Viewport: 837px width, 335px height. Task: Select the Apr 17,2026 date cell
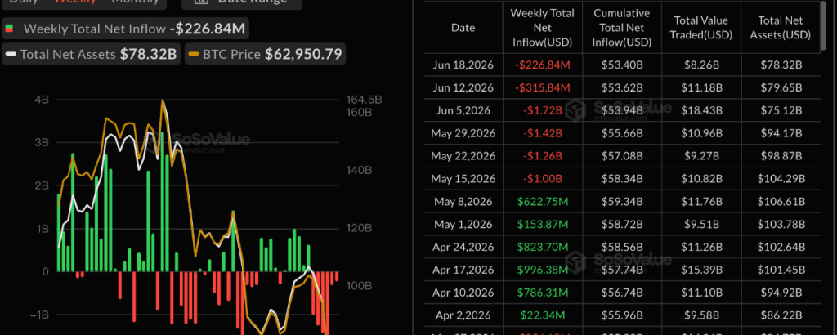pos(463,270)
